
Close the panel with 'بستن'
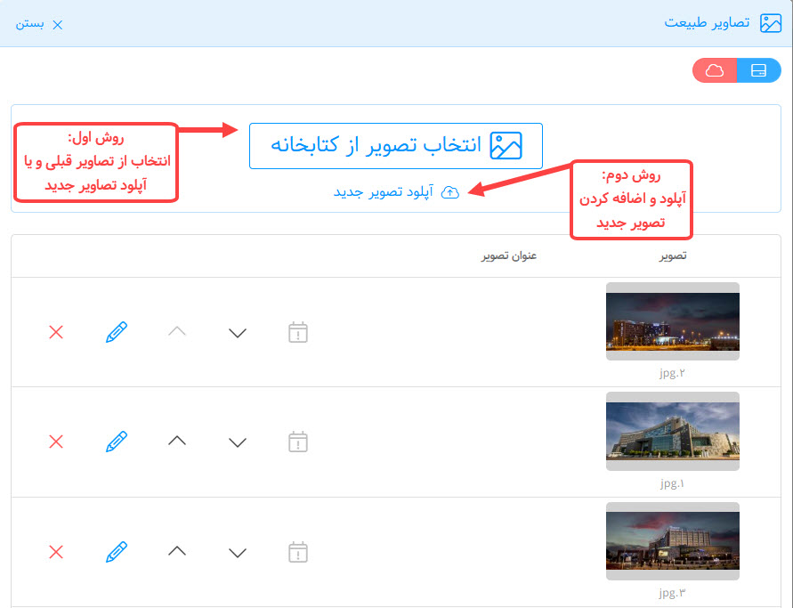point(39,24)
